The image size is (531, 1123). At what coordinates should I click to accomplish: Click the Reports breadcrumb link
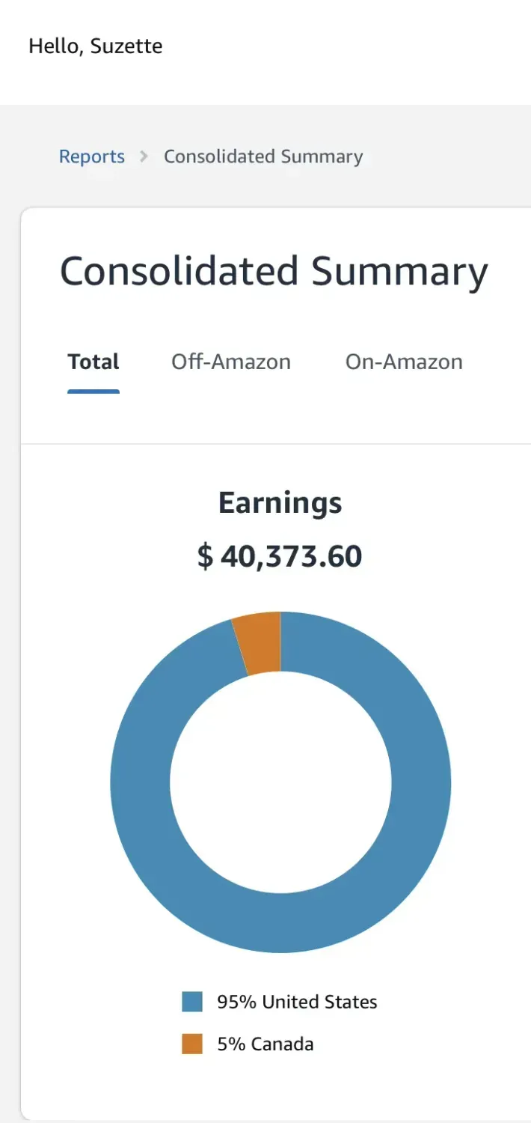92,156
